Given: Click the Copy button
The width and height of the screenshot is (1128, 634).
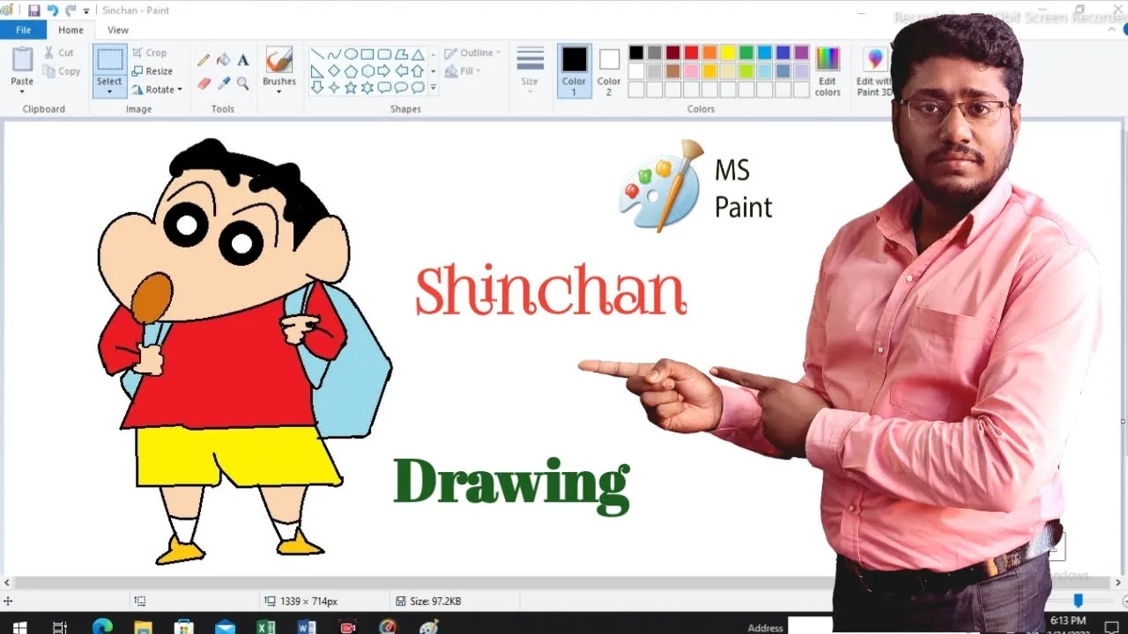Looking at the screenshot, I should (62, 71).
